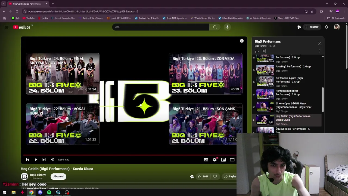Screen dimensions: 348x196
Task: Start voice search with the microphone
Action: [227, 27]
